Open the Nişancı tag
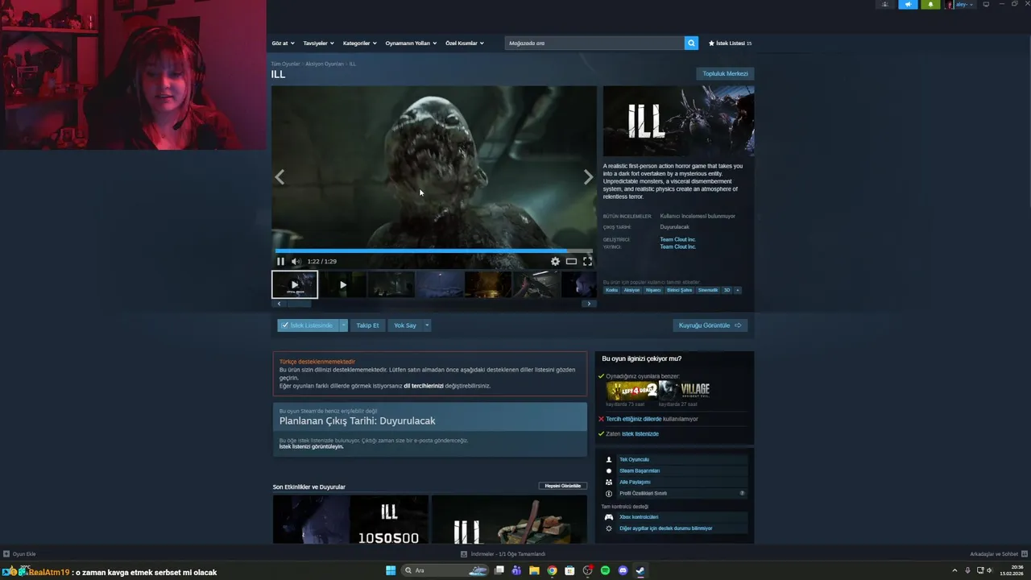 coord(653,290)
